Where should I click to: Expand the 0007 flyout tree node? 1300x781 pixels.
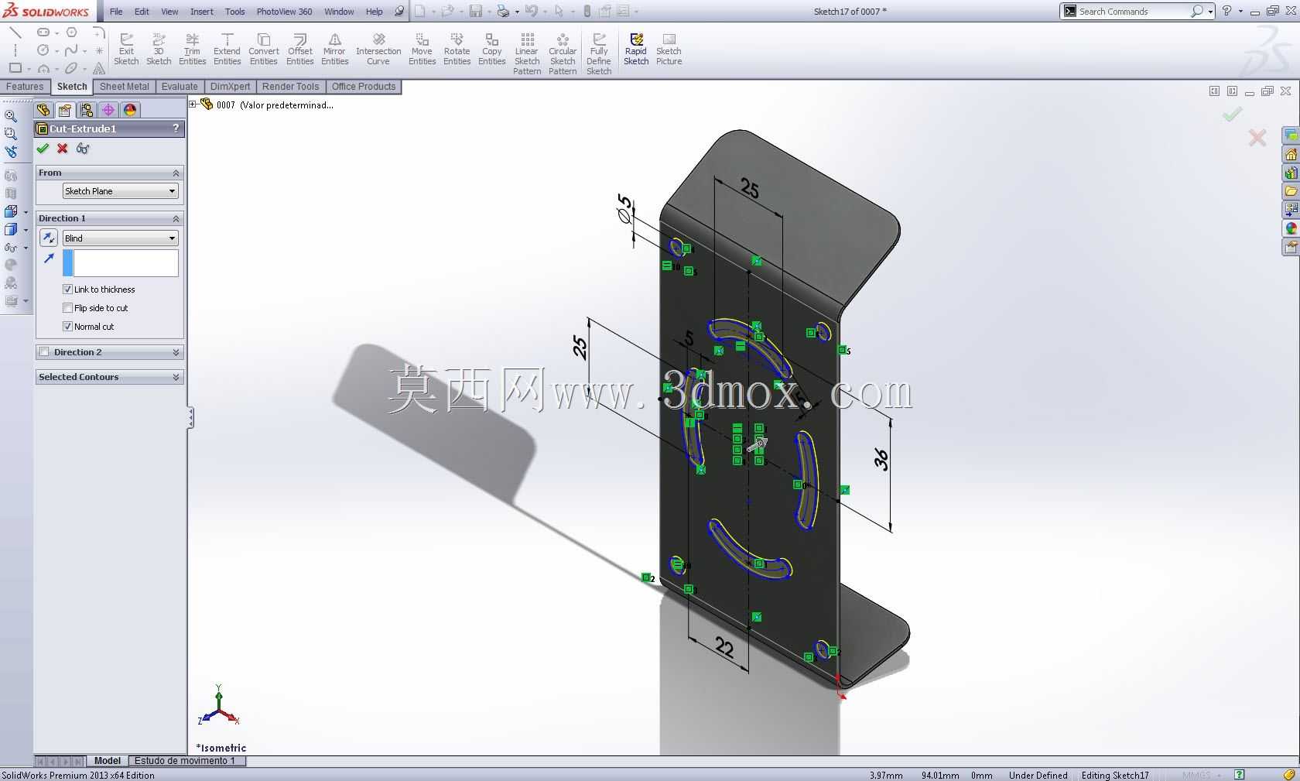[x=193, y=104]
